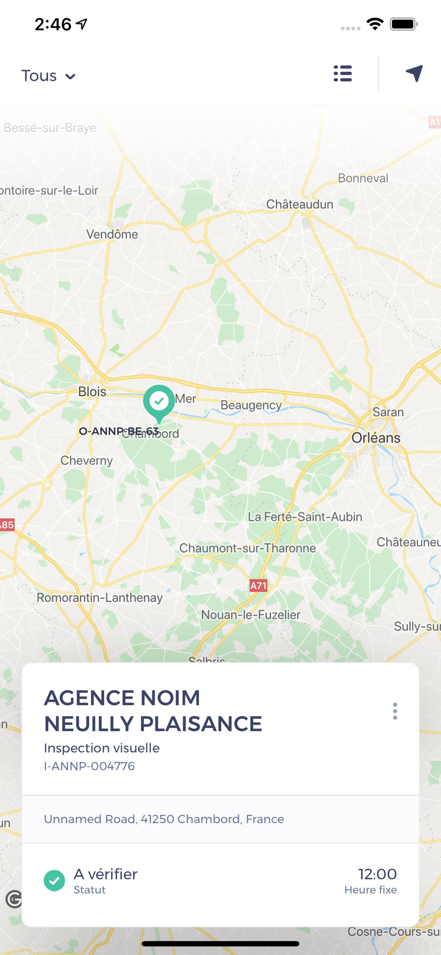This screenshot has height=955, width=441.
Task: Open three-dot menu on inspection card
Action: pos(395,711)
